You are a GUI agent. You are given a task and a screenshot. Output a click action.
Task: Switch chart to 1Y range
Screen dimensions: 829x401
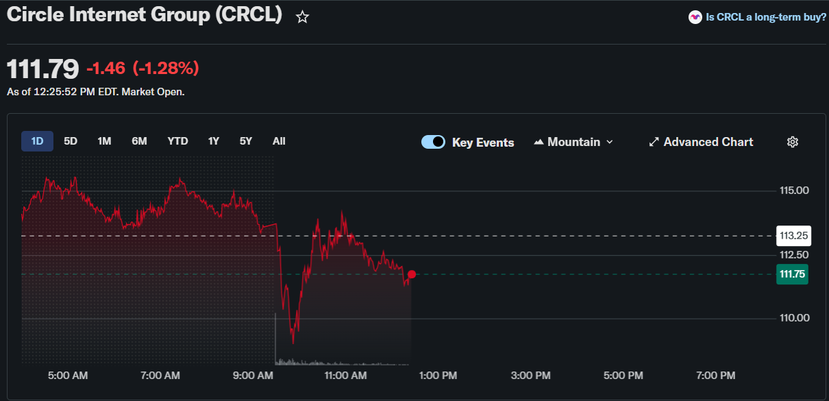click(x=214, y=141)
